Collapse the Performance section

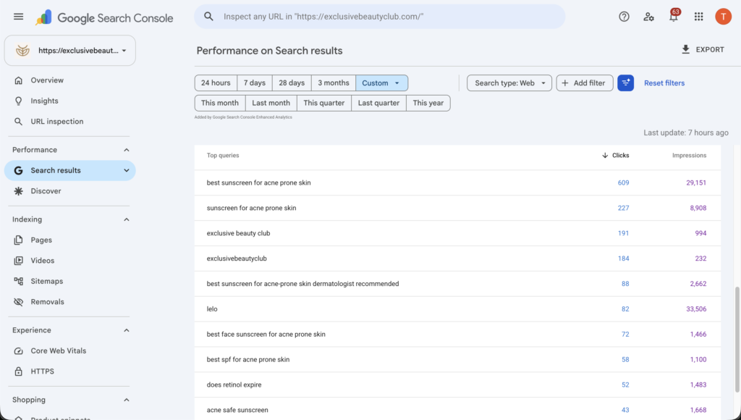pos(126,150)
